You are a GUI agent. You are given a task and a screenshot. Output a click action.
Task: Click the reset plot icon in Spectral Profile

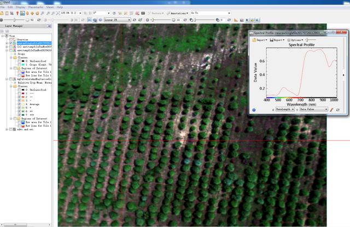[x=338, y=109]
